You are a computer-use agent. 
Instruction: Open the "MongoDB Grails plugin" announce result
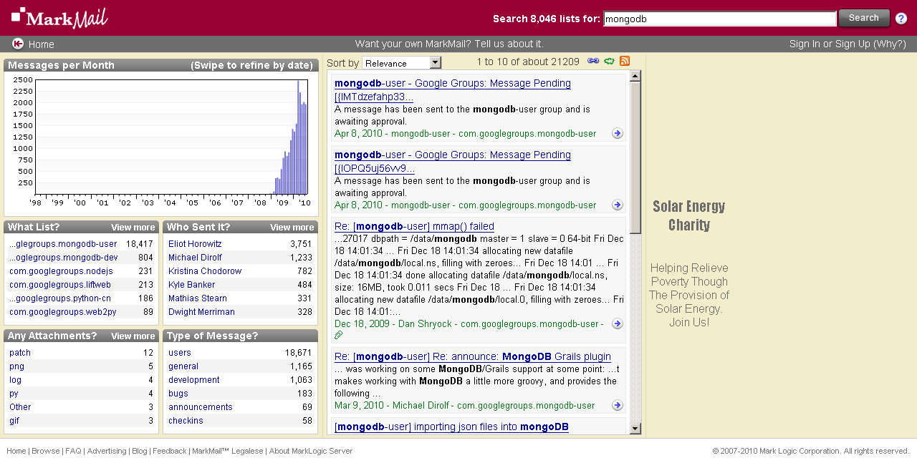(473, 357)
